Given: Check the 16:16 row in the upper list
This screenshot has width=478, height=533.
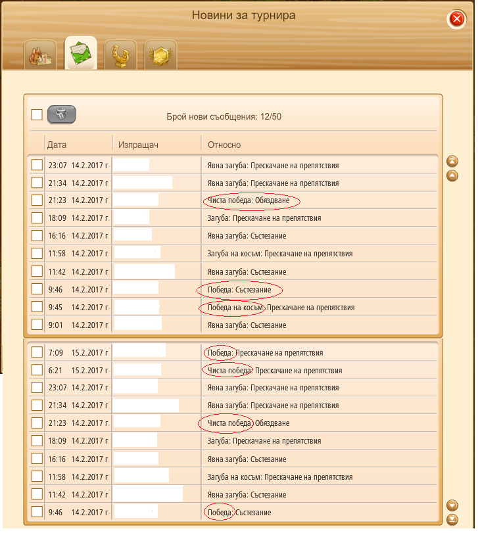Looking at the screenshot, I should pos(37,235).
